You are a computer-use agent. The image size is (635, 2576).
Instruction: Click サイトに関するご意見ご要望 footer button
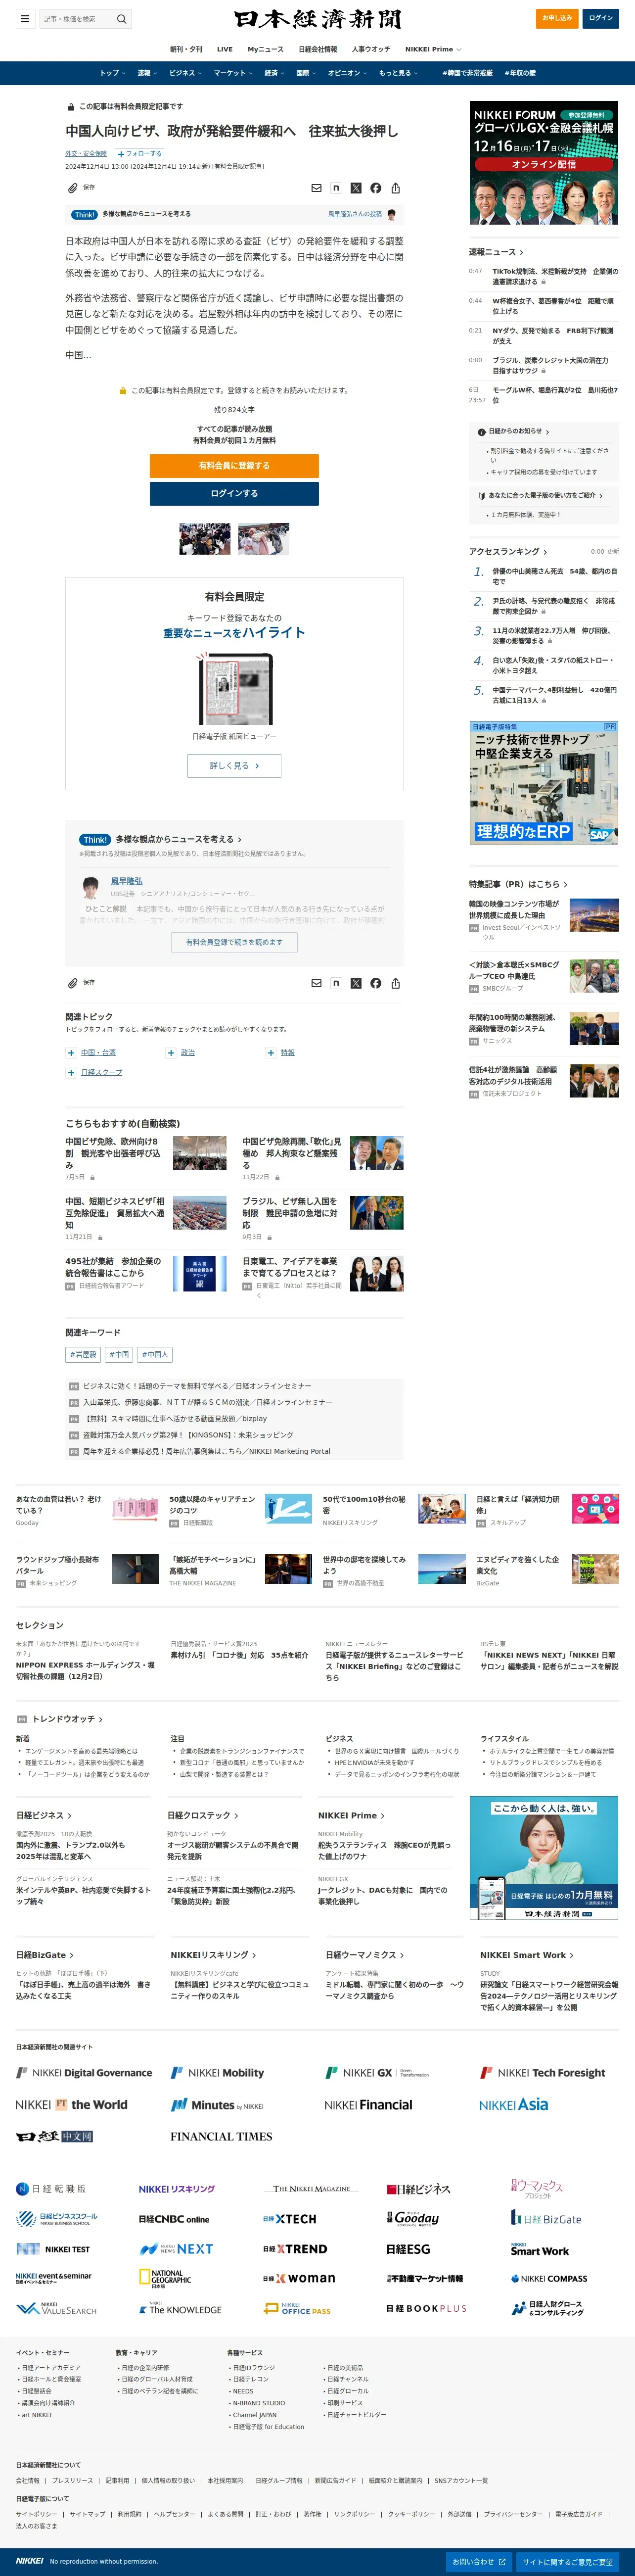[568, 2562]
